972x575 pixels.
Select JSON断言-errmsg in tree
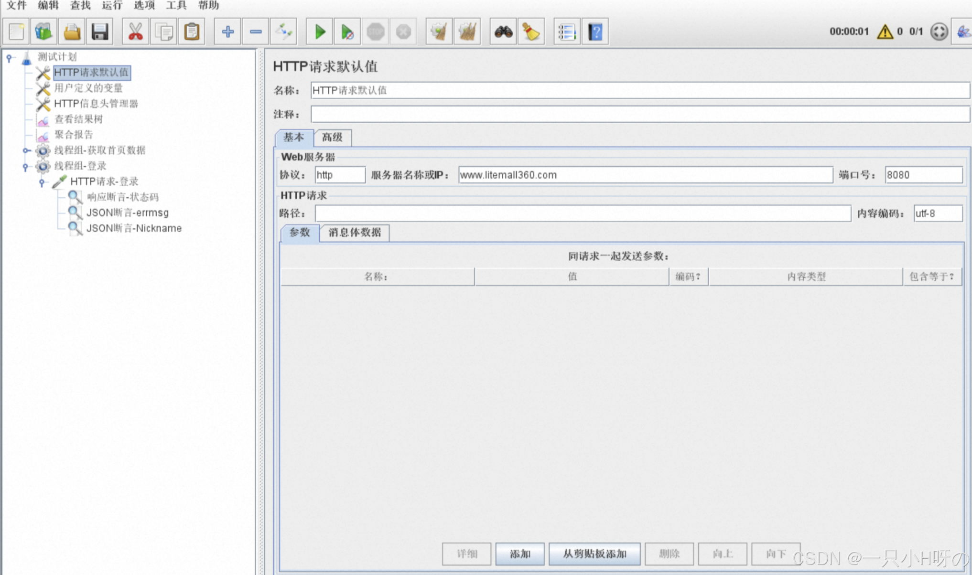(x=127, y=213)
